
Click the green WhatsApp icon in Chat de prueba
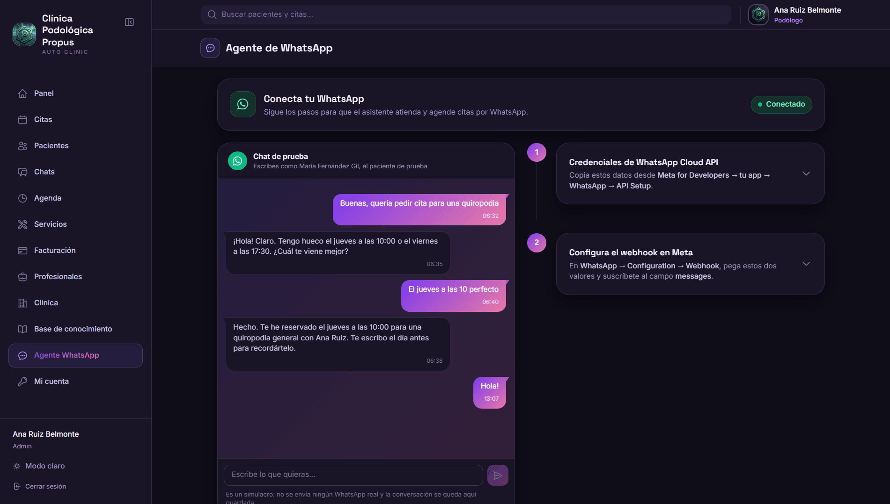tap(237, 161)
